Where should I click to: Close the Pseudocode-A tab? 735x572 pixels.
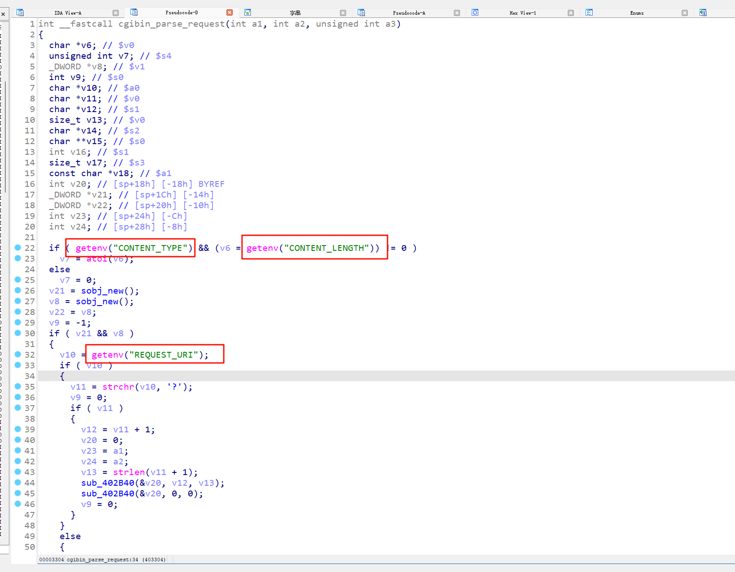pyautogui.click(x=457, y=13)
